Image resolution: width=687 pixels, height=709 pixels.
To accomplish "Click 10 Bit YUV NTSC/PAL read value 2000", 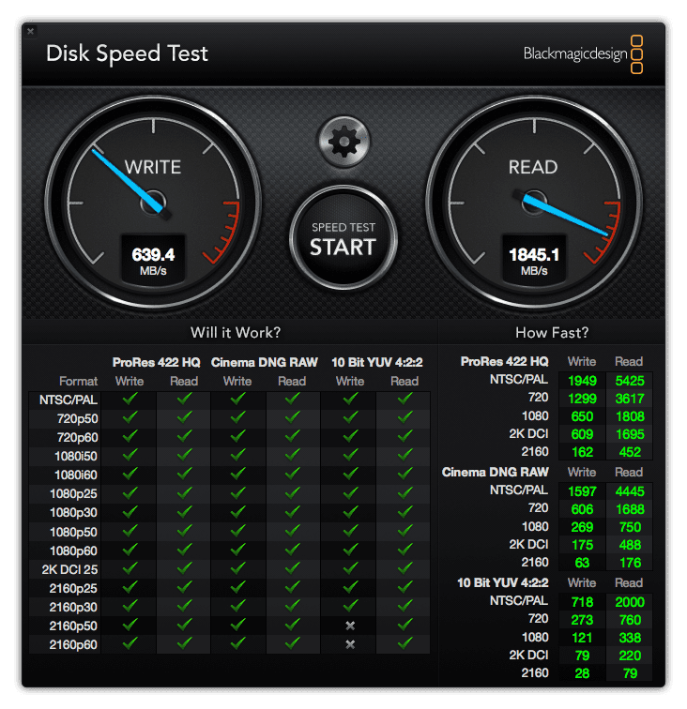I will pos(630,602).
